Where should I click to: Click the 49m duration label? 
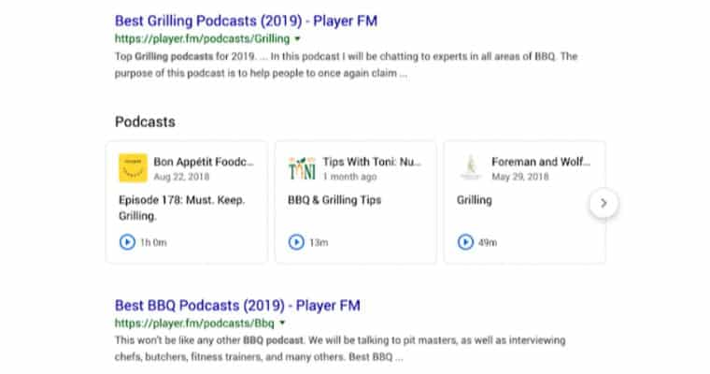tap(488, 242)
